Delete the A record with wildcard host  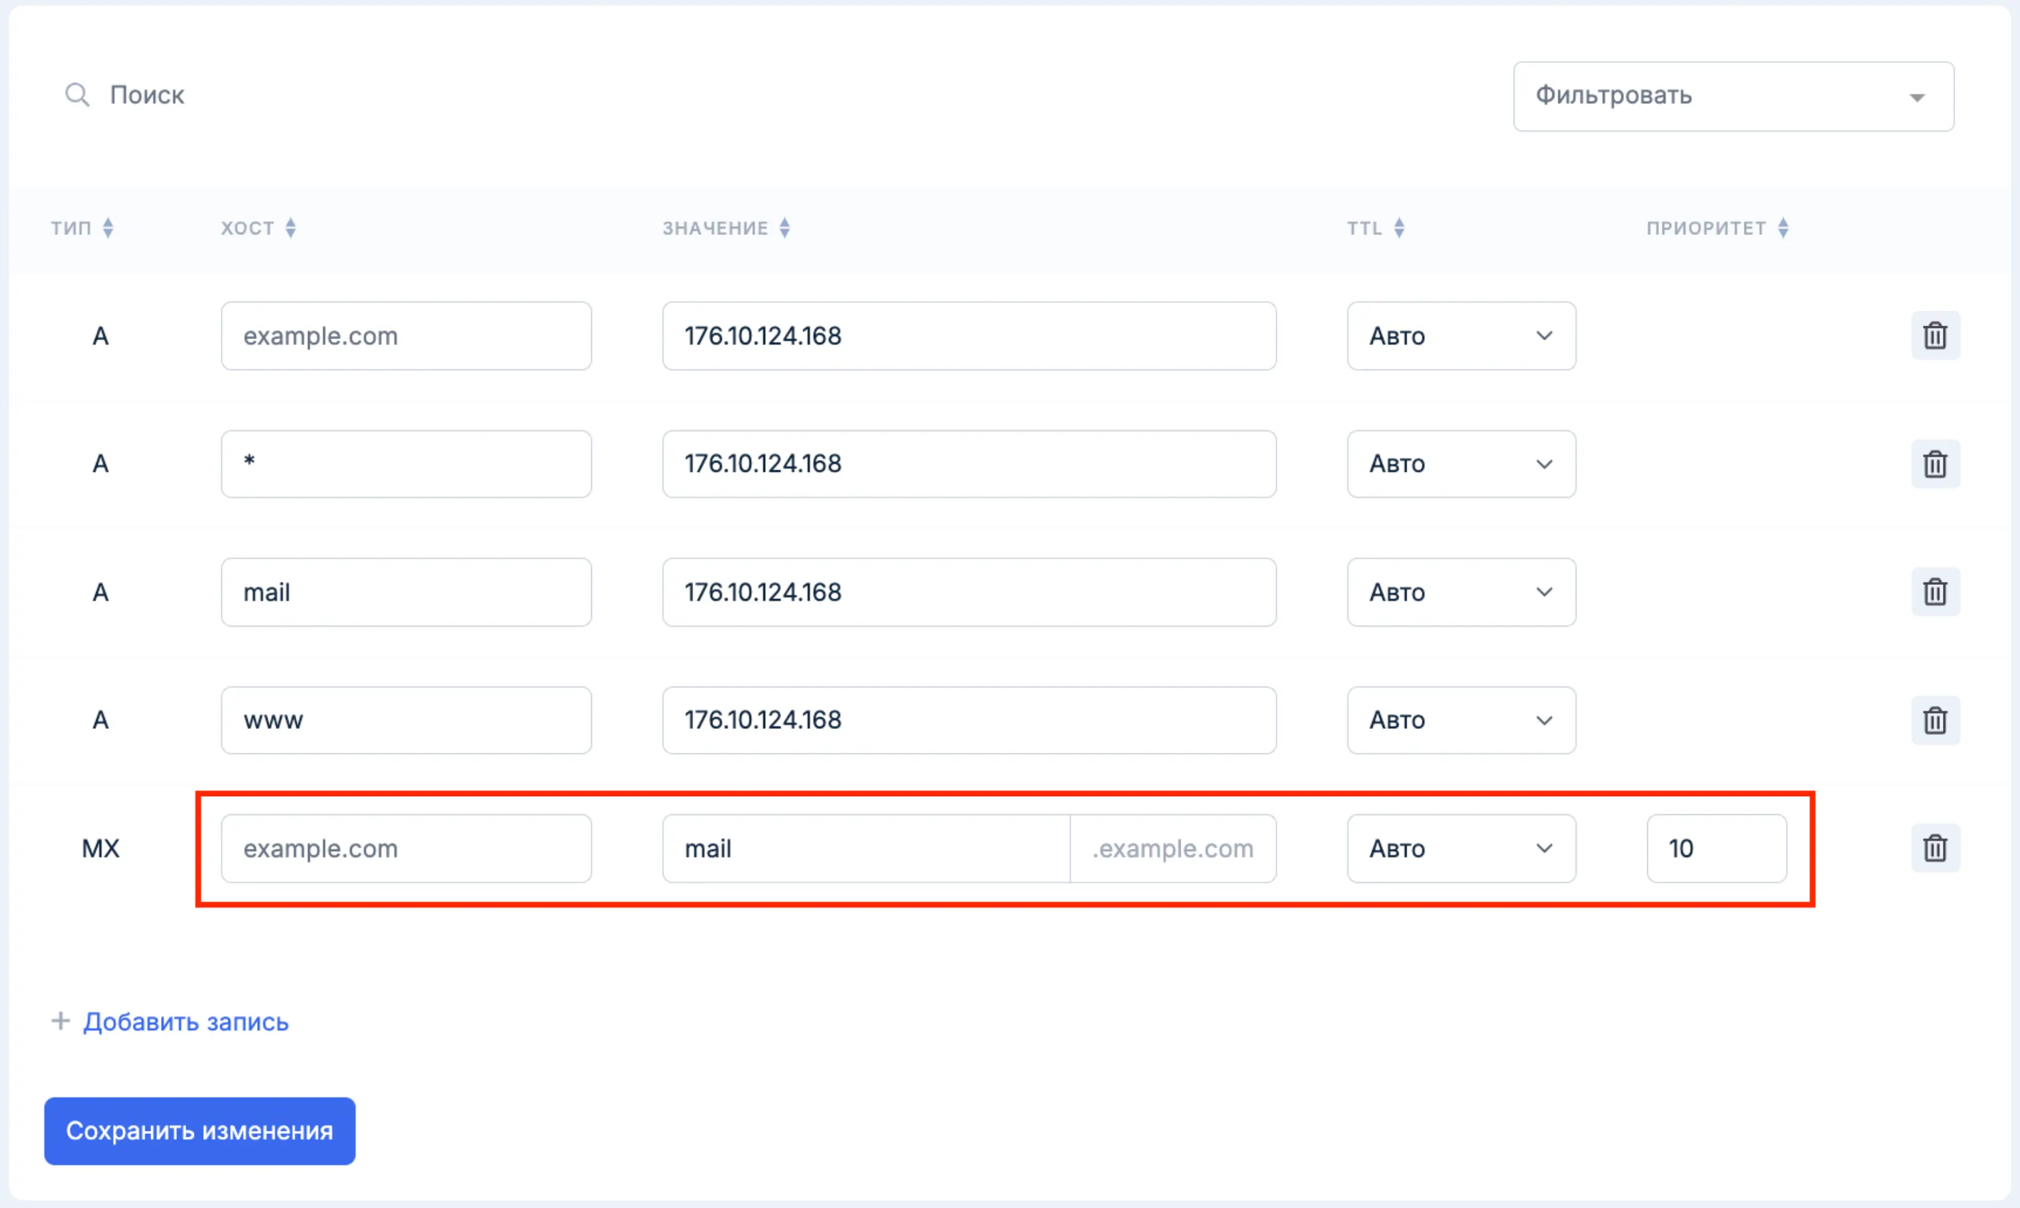pyautogui.click(x=1934, y=464)
